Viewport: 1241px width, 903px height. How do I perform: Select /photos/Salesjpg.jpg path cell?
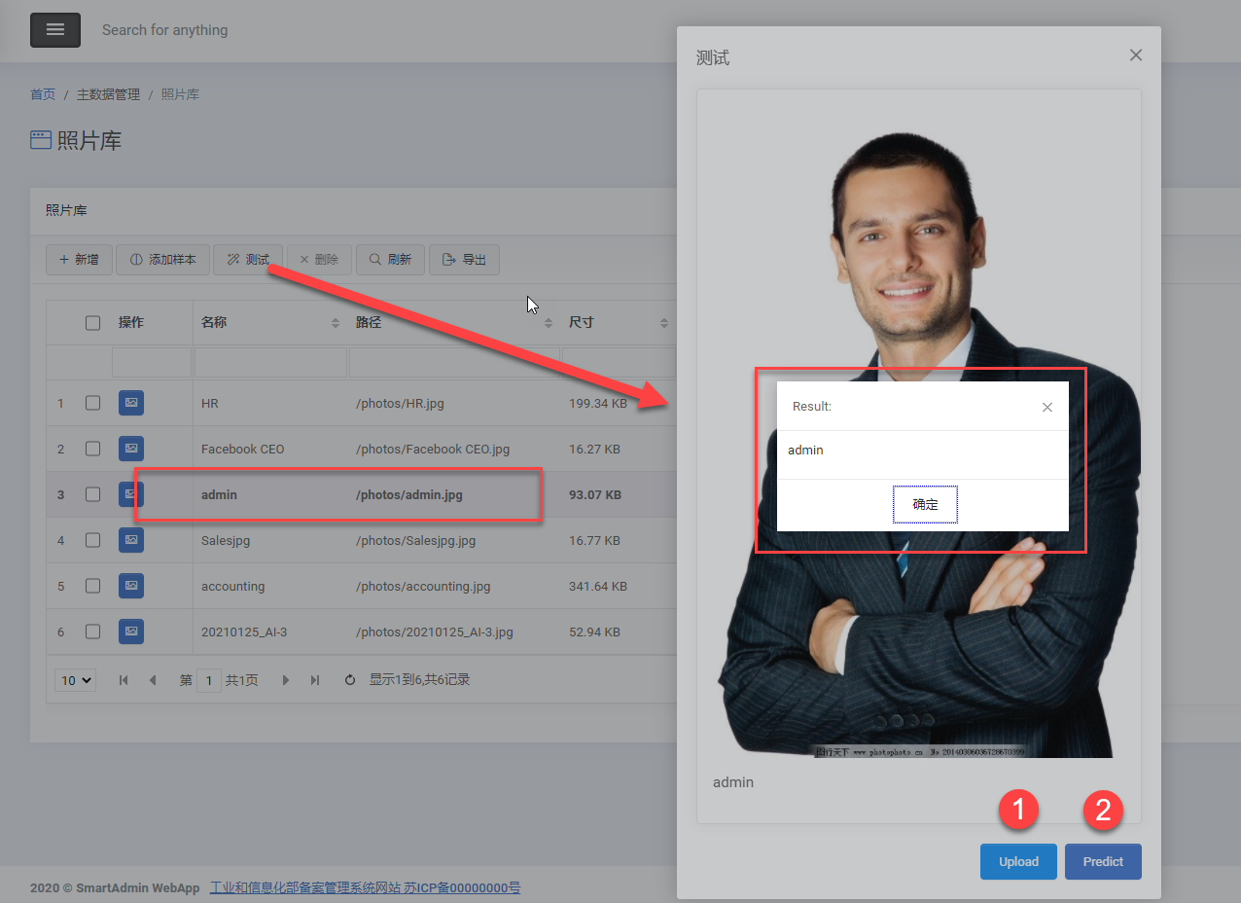(454, 540)
